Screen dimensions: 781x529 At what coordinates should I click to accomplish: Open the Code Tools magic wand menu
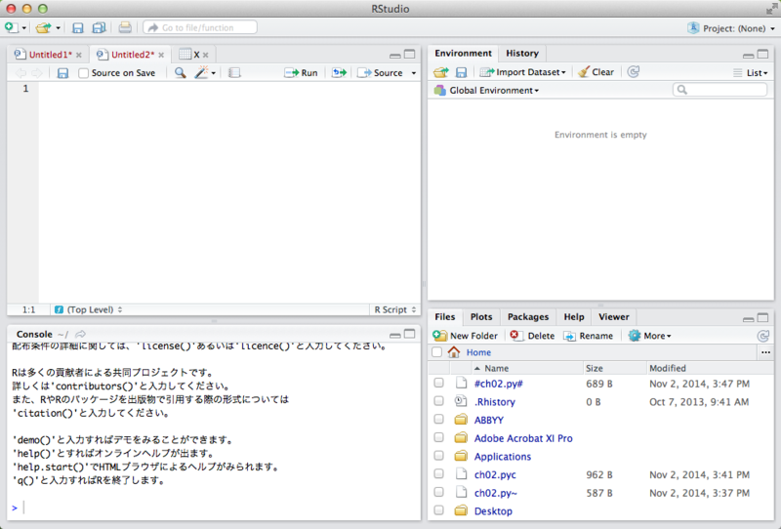tap(204, 73)
